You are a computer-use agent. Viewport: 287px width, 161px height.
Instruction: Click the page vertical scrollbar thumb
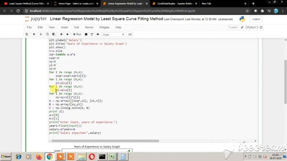click(285, 81)
